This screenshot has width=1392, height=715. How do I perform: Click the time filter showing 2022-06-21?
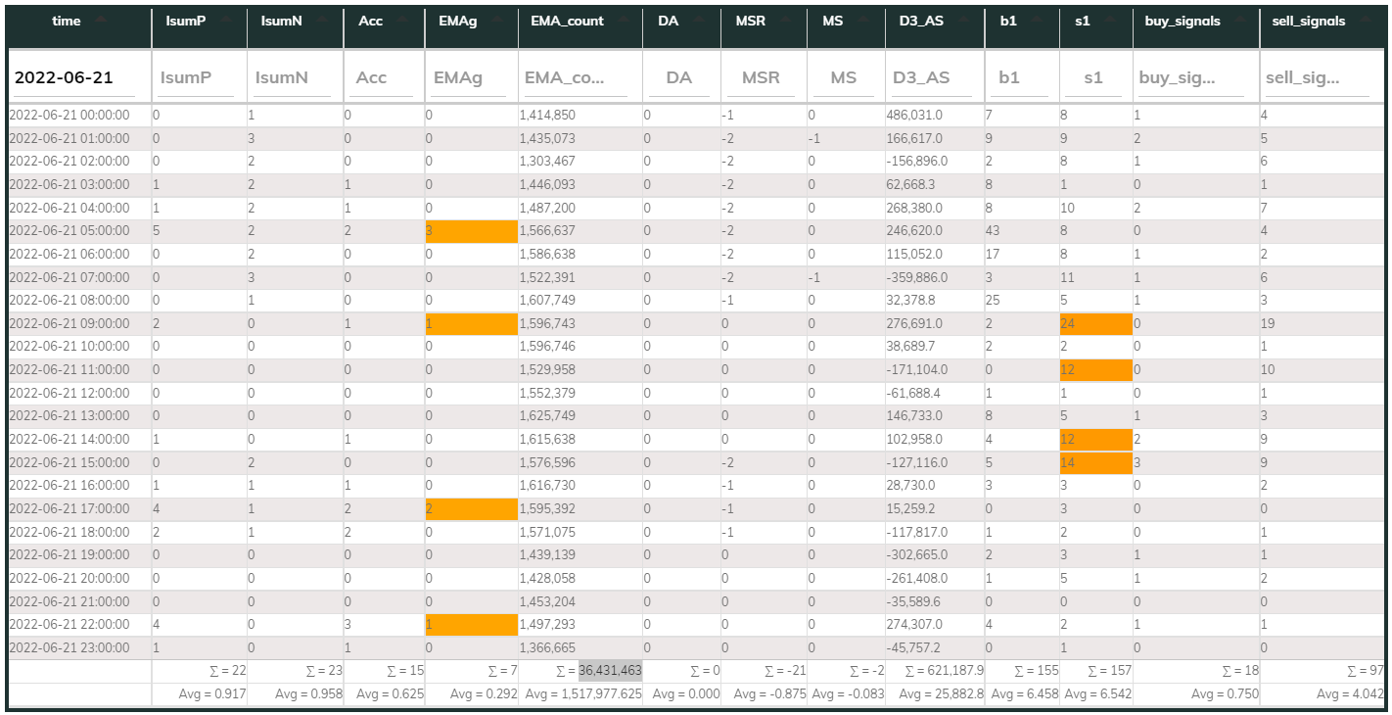[x=77, y=76]
